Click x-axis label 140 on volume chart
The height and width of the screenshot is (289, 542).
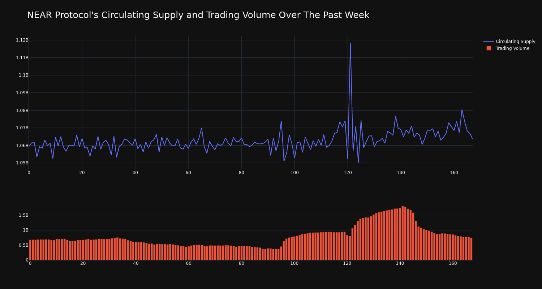click(x=400, y=263)
